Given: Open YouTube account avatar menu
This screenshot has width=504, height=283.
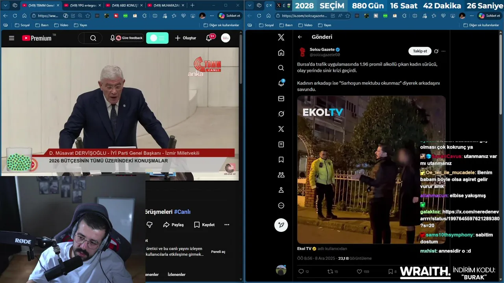Looking at the screenshot, I should 226,38.
